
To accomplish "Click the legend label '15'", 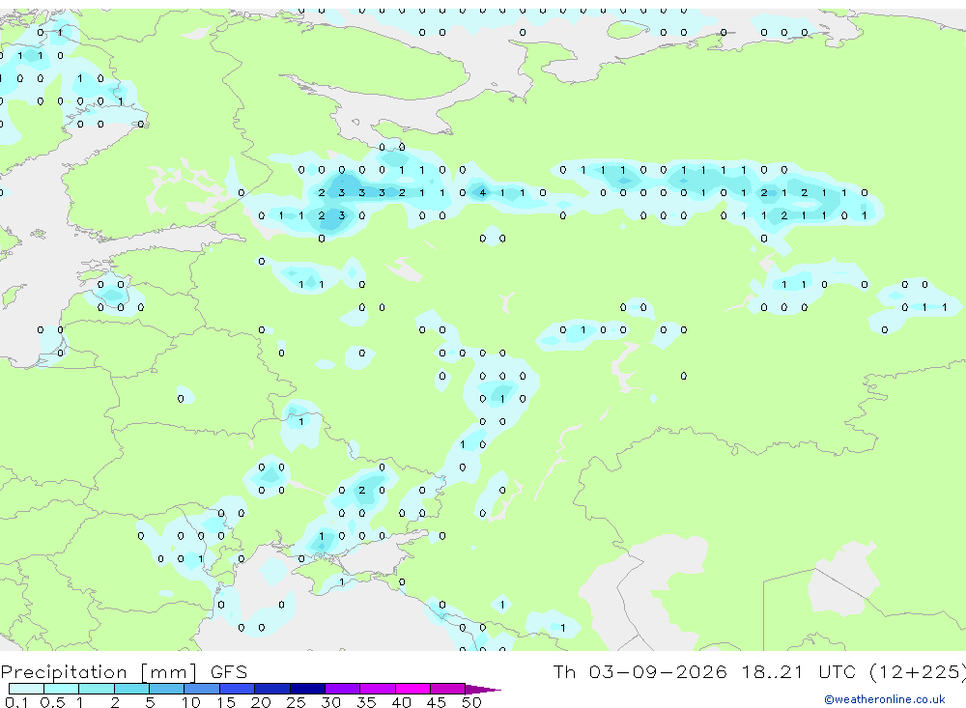I will point(225,702).
